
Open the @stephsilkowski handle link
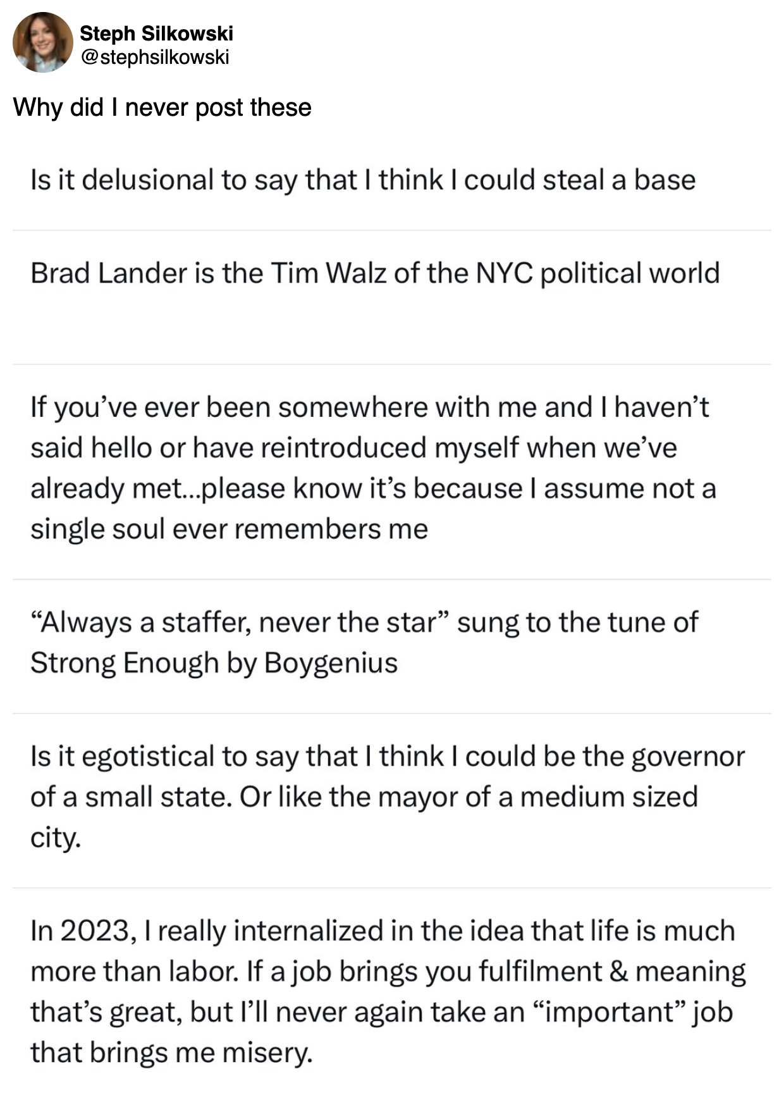tap(154, 58)
